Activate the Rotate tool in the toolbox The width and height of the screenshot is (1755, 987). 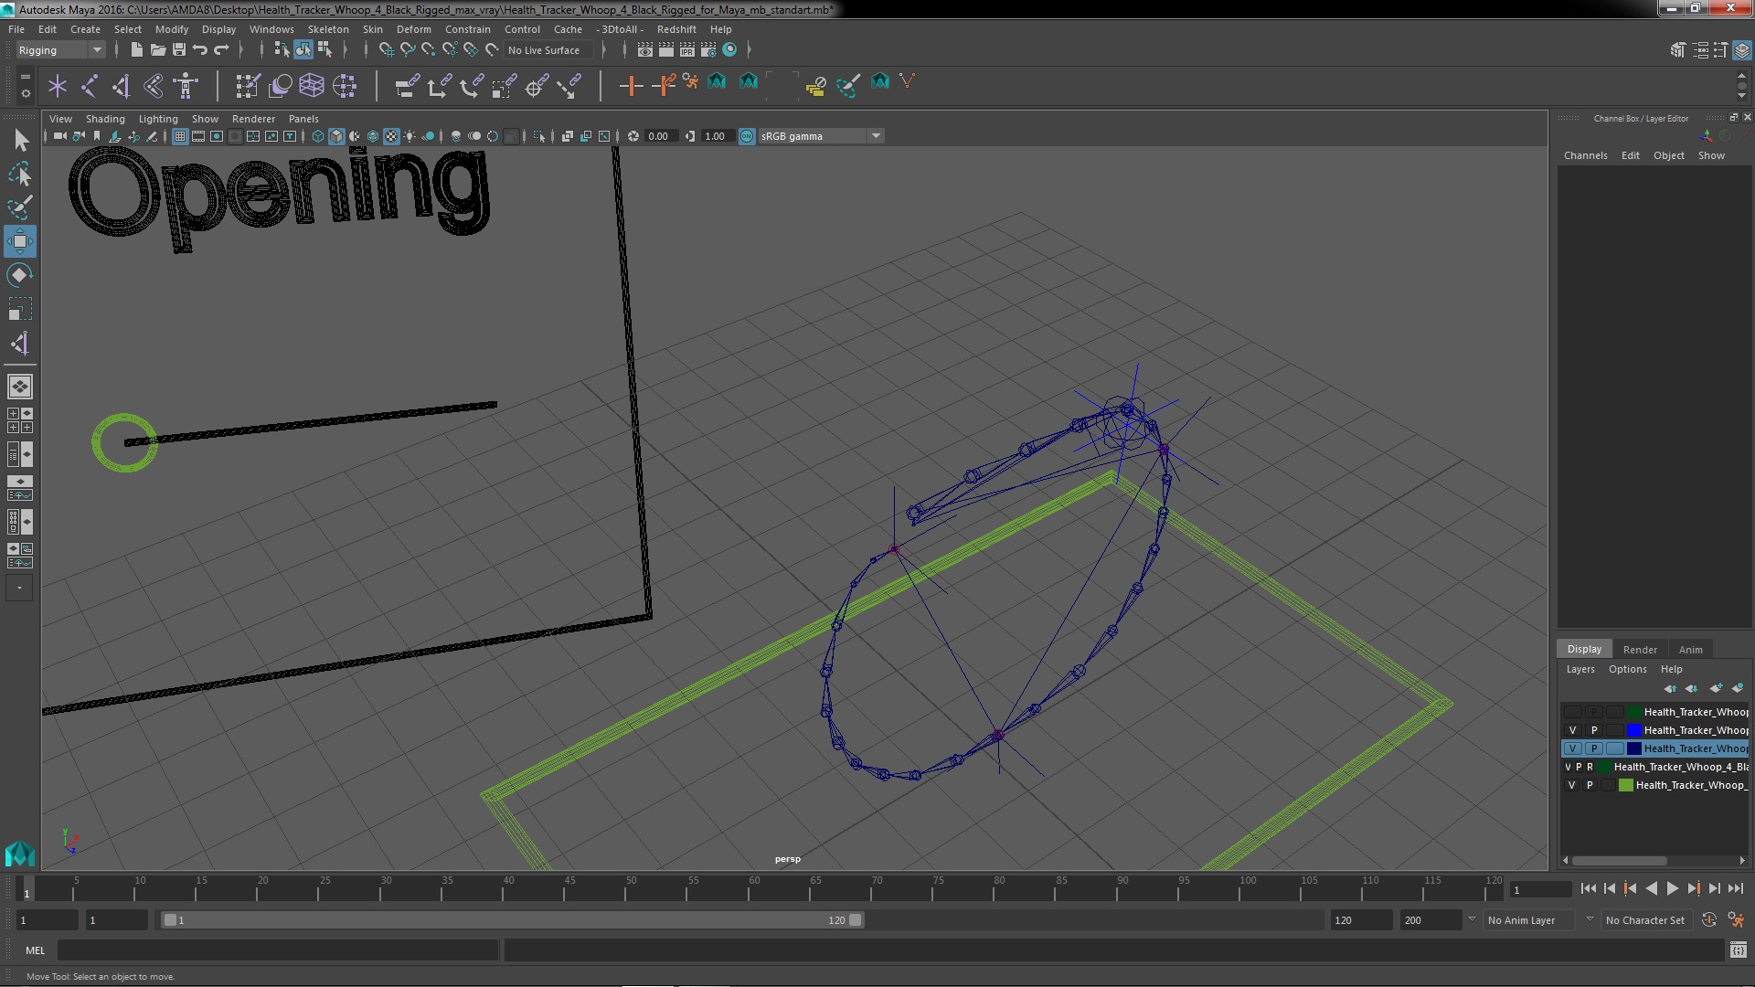(x=20, y=275)
